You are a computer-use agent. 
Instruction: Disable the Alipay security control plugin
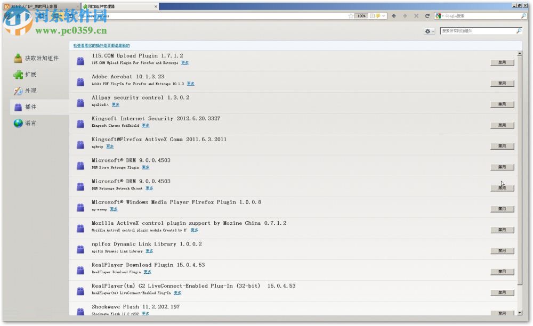(502, 104)
